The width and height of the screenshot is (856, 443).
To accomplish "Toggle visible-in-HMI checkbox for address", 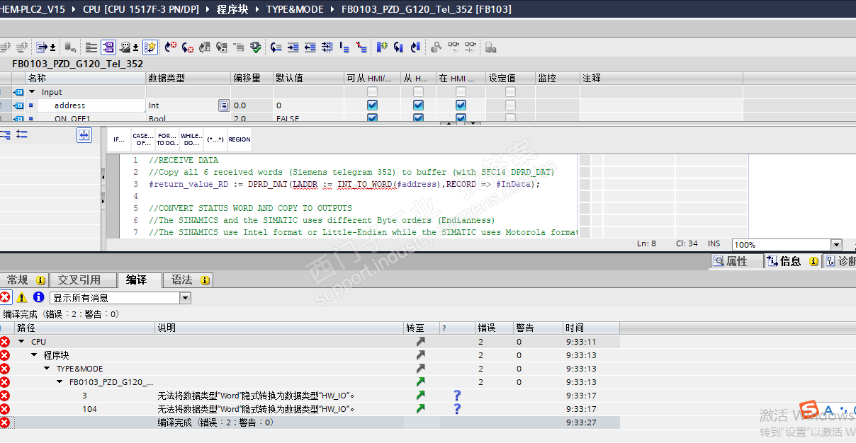I will click(x=461, y=105).
